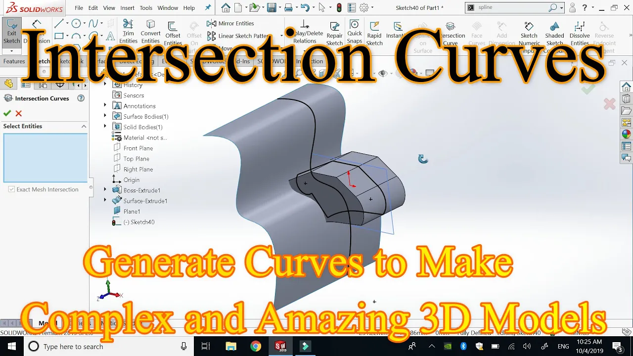Open the View menu
The image size is (633, 356).
(109, 8)
